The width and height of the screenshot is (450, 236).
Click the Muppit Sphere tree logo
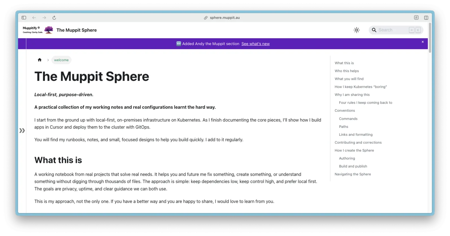[x=49, y=30]
